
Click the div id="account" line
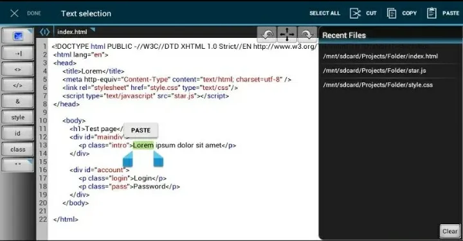click(x=100, y=170)
